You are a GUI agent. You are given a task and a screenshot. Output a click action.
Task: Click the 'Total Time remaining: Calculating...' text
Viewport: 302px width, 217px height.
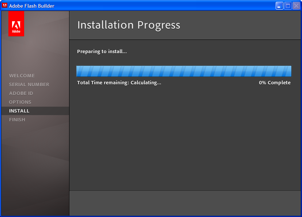119,82
